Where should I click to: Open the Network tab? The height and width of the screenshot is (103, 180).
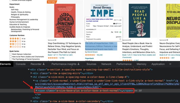(x=106, y=64)
